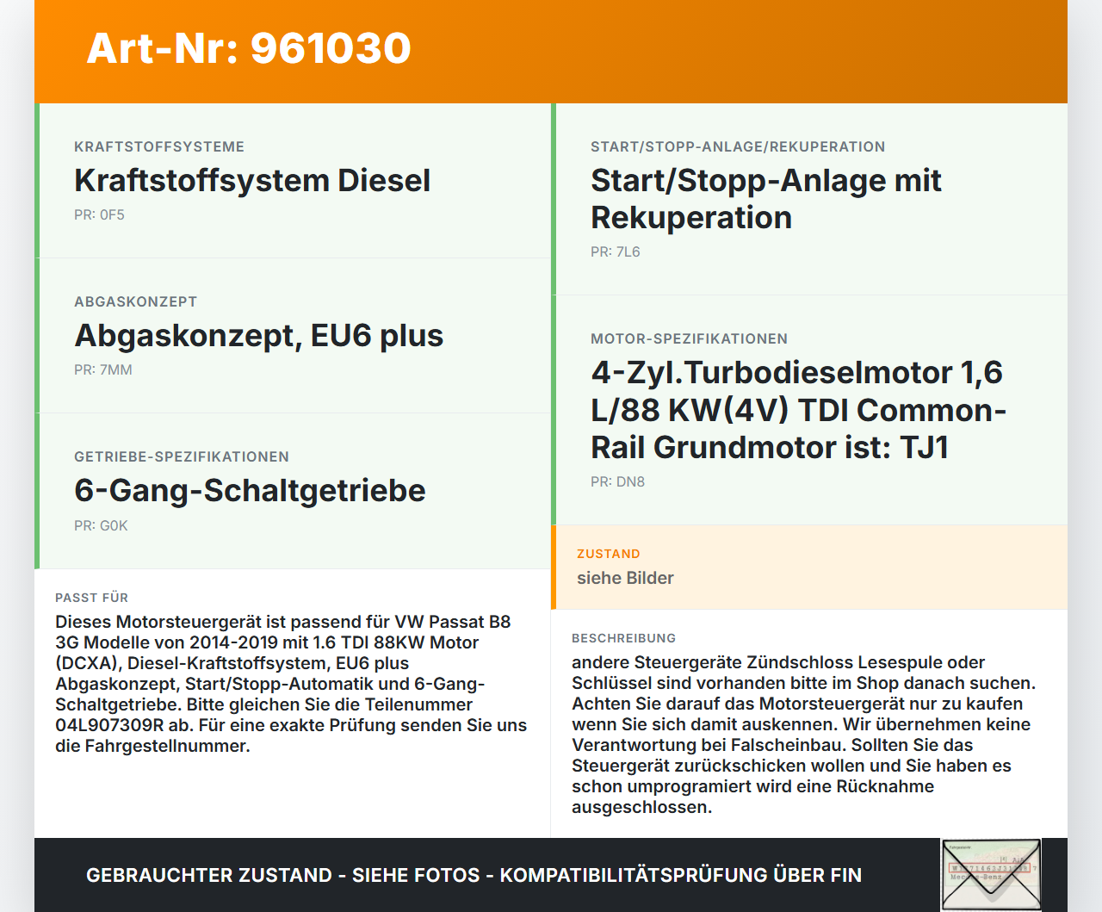Viewport: 1102px width, 912px height.
Task: Select the PR: 0F5 code
Action: click(x=99, y=214)
